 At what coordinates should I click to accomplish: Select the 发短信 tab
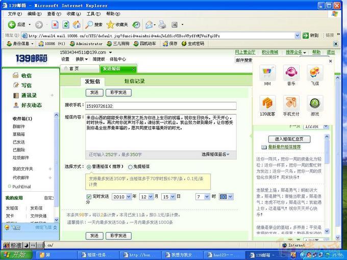[x=92, y=82]
